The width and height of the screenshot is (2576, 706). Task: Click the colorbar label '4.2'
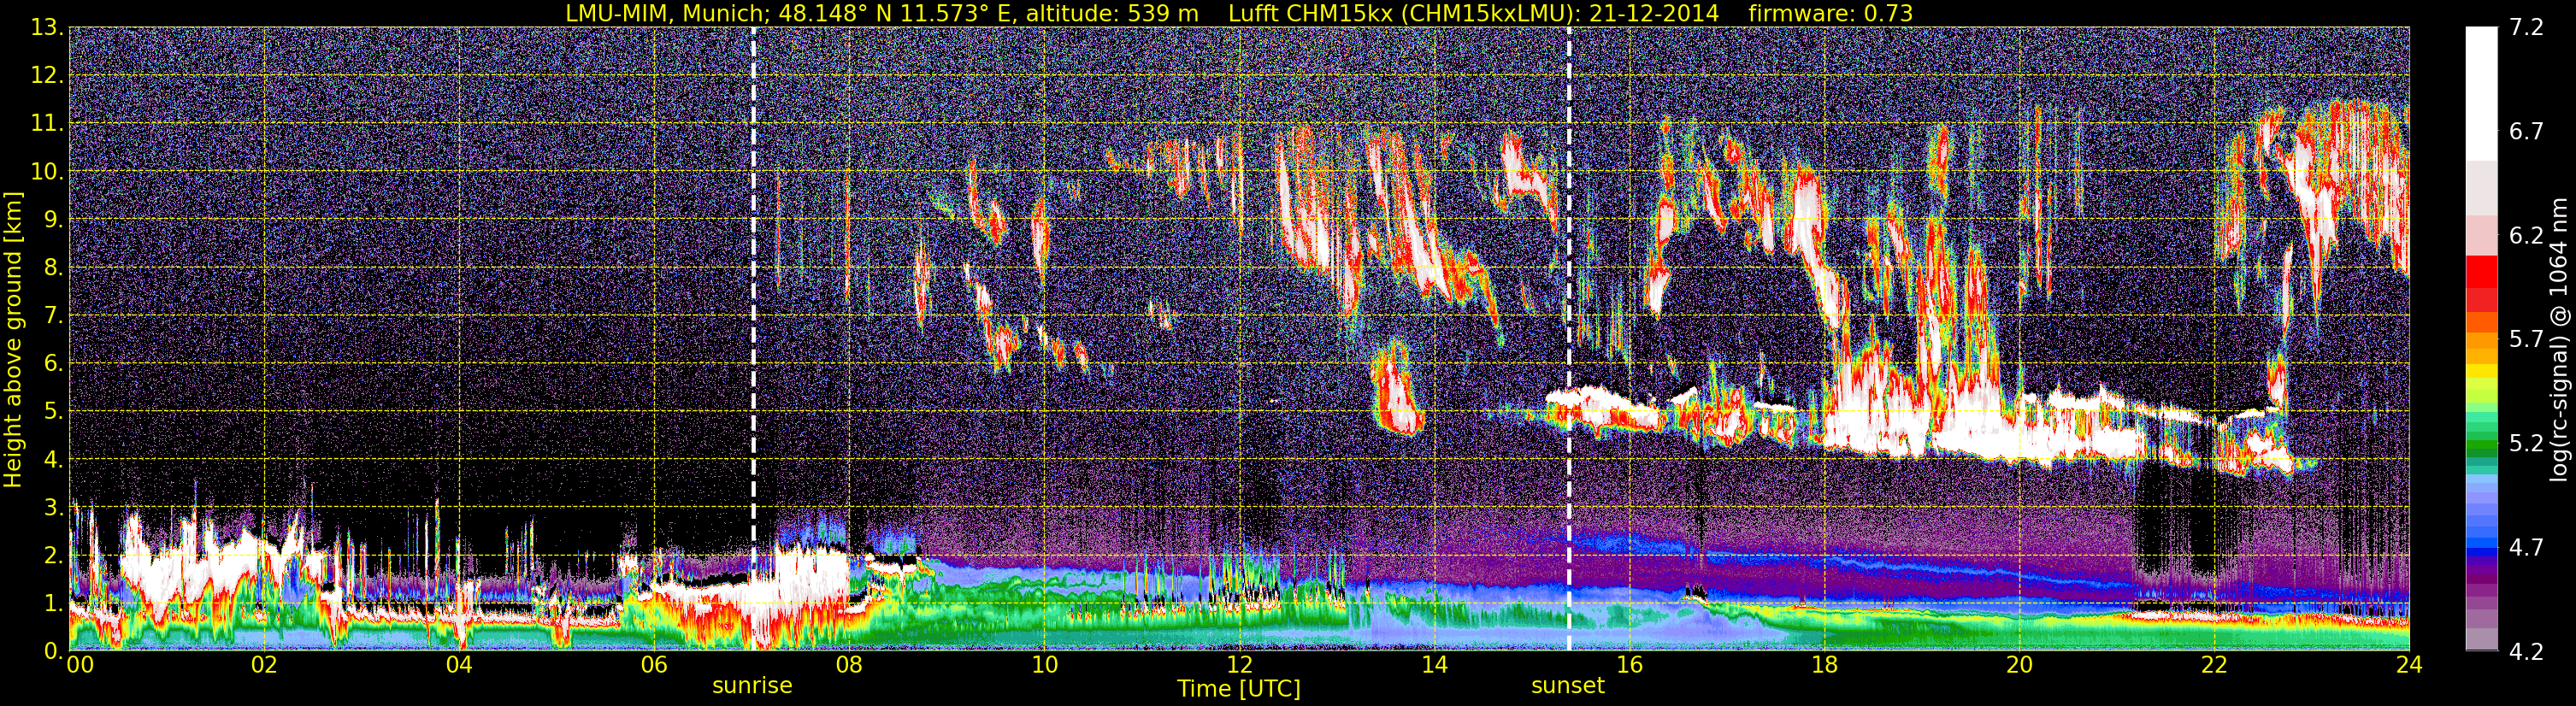point(2526,652)
